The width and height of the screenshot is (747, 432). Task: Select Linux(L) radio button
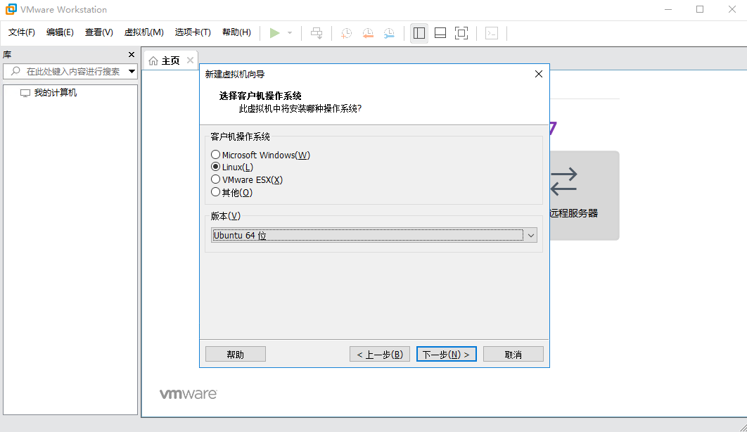[x=216, y=167]
